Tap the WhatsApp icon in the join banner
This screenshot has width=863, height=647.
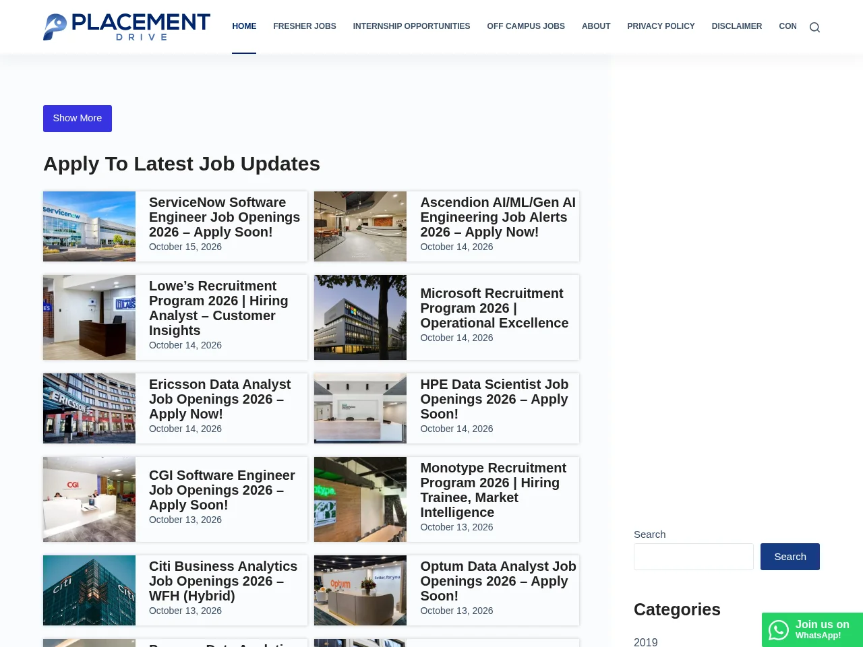point(779,630)
